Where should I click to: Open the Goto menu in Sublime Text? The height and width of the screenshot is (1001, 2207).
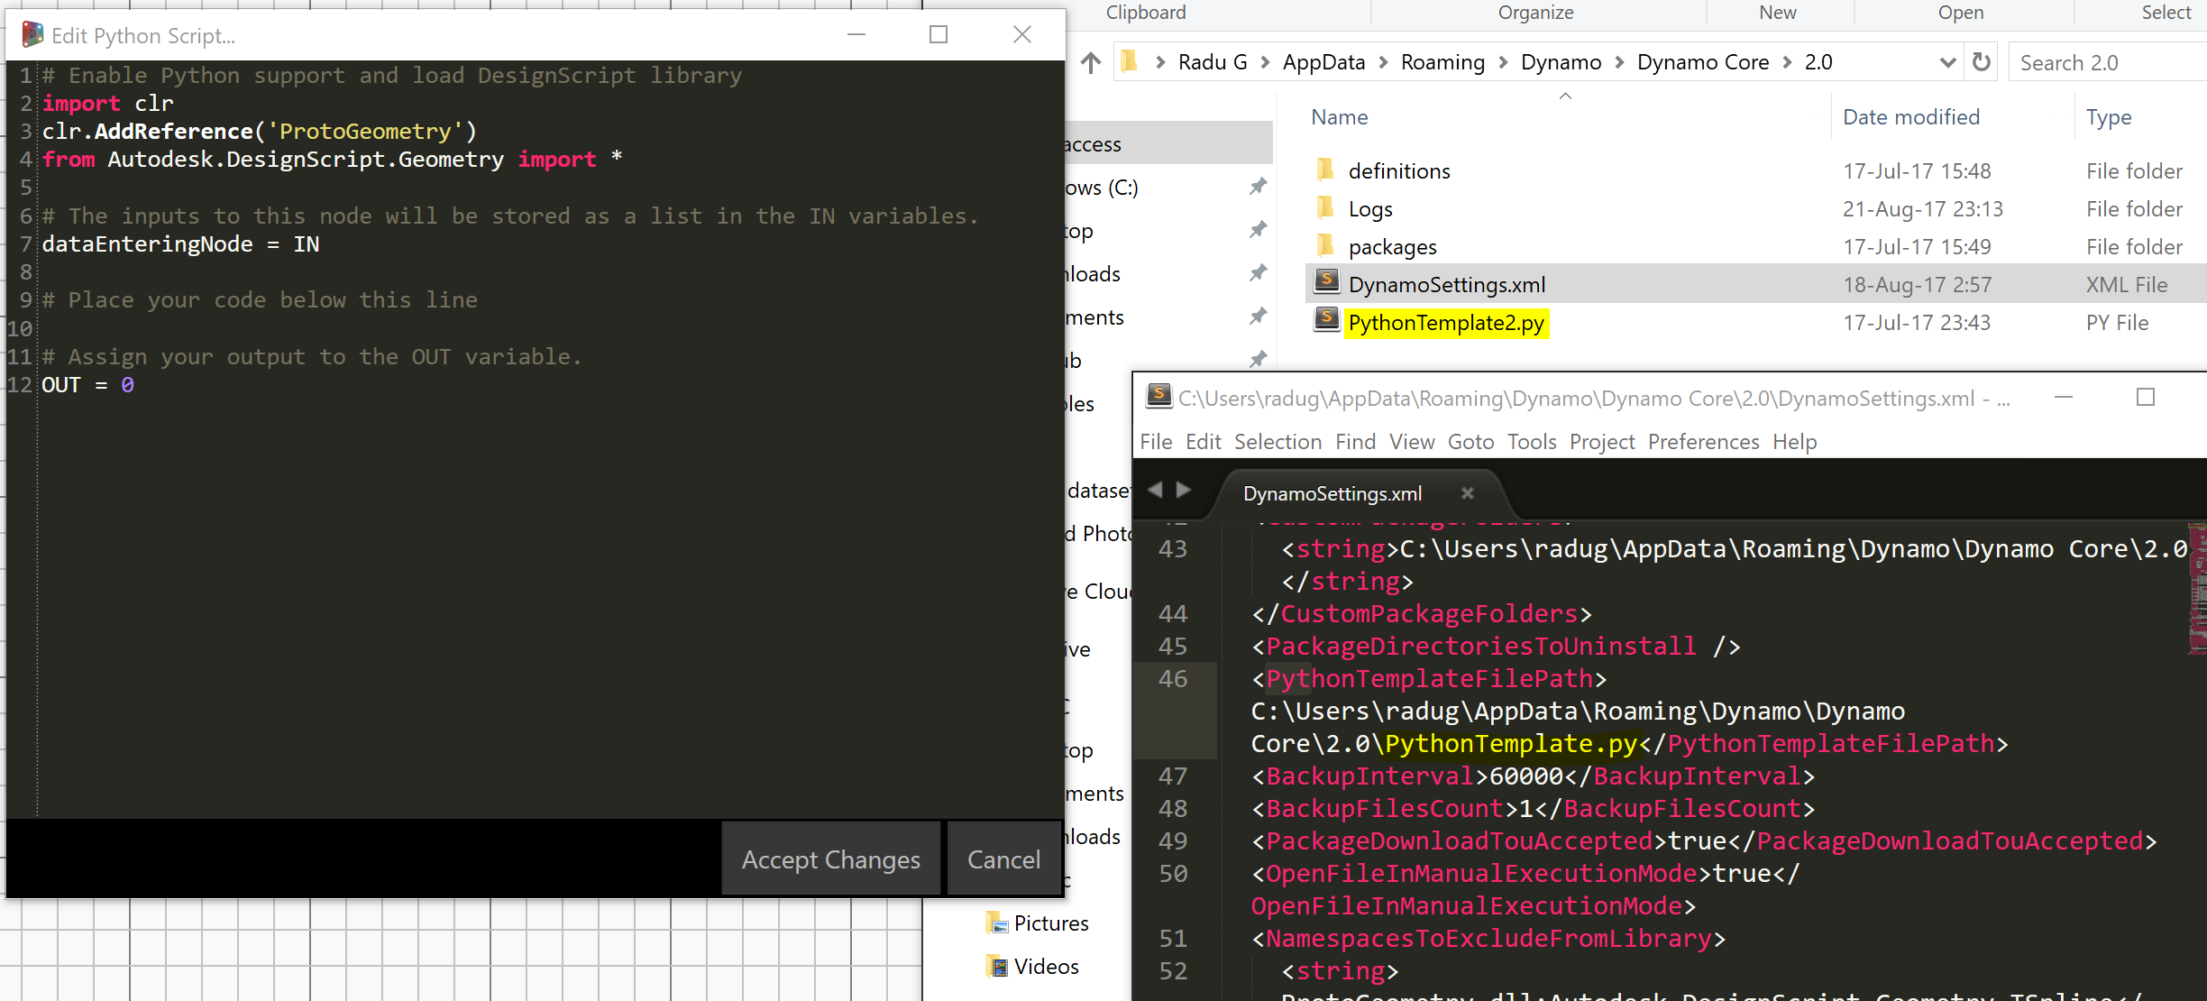[x=1471, y=441]
